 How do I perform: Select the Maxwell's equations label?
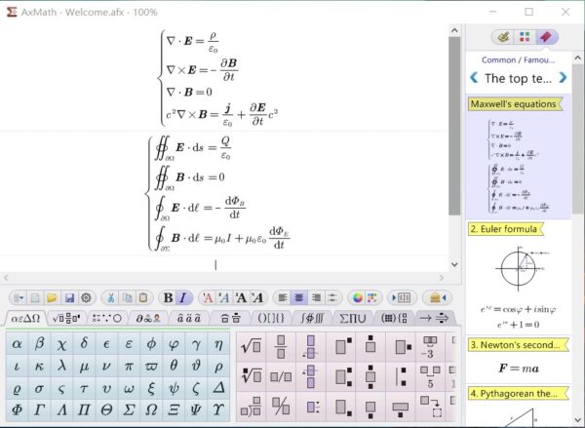click(x=513, y=104)
